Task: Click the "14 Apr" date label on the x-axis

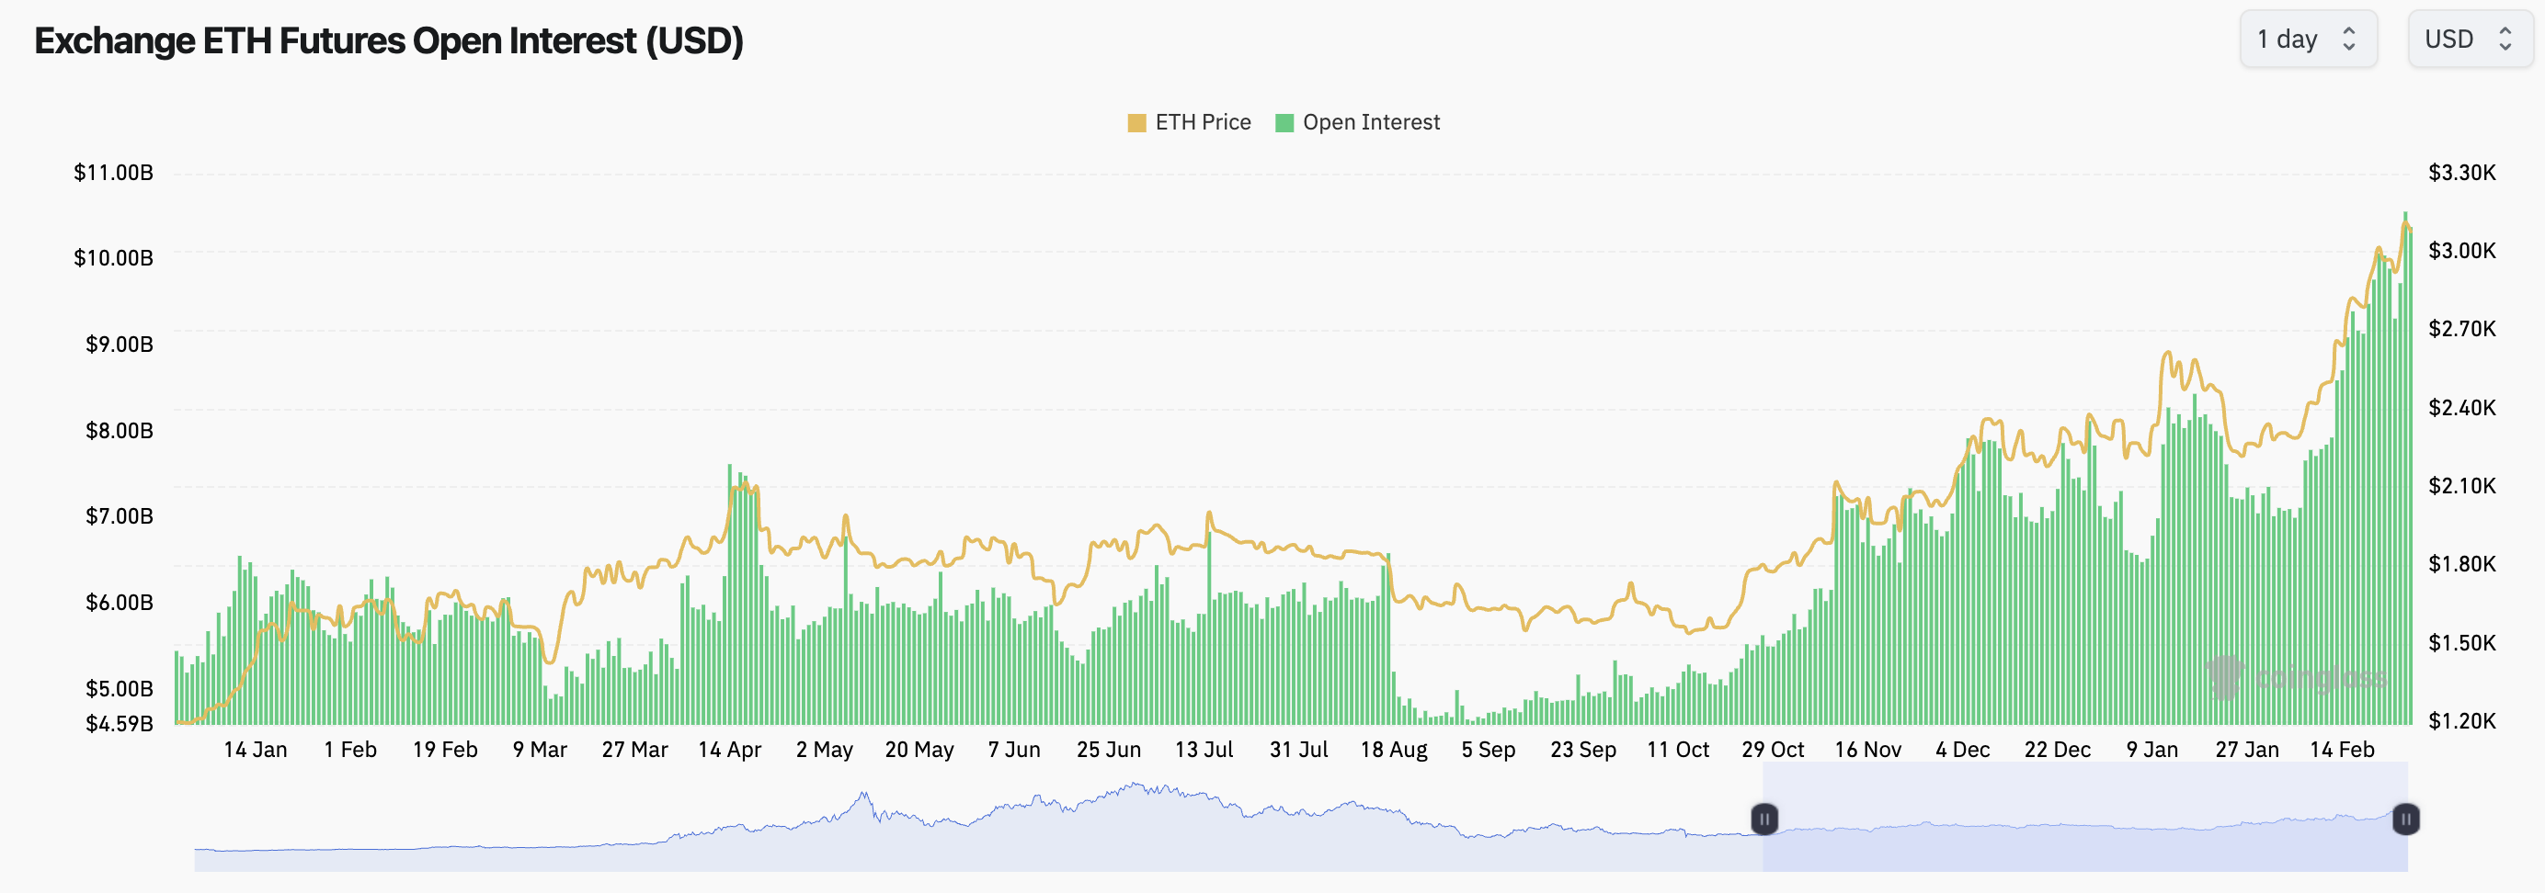Action: coord(729,750)
